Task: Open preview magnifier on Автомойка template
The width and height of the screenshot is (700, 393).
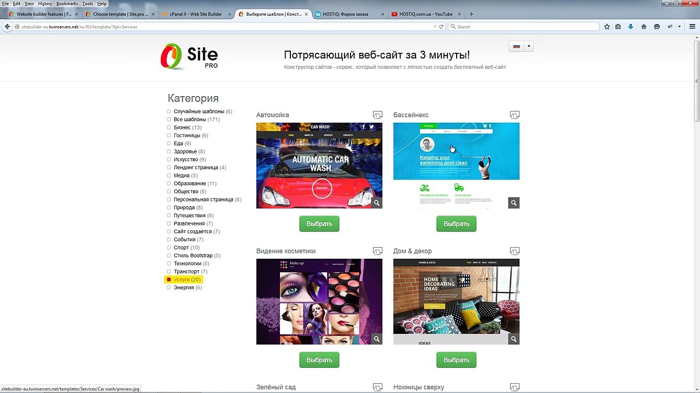Action: 377,203
